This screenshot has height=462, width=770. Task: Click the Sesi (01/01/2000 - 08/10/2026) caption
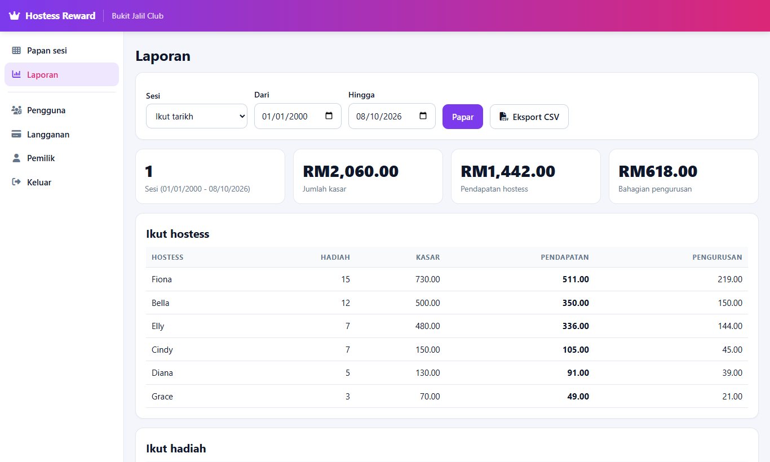[197, 189]
